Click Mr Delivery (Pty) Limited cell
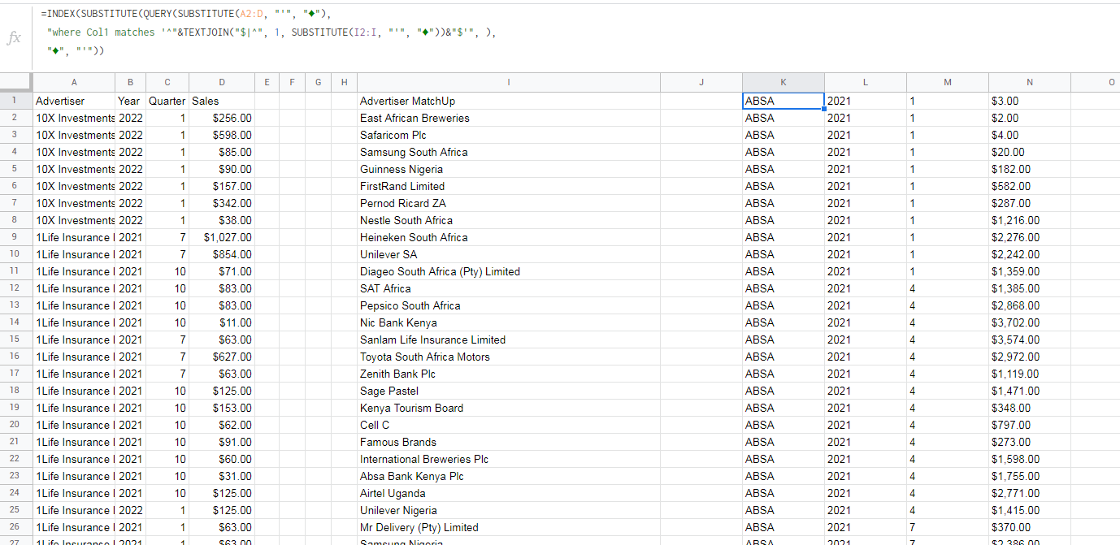The height and width of the screenshot is (545, 1120). pos(509,527)
